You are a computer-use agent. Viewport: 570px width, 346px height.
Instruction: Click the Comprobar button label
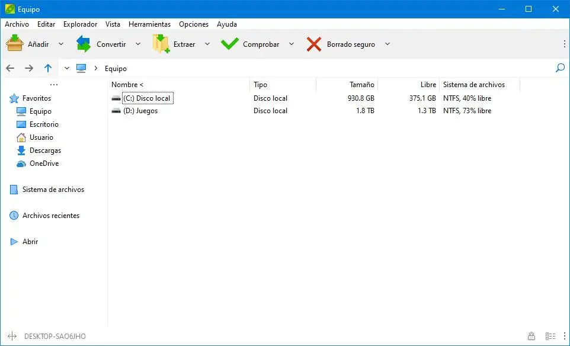coord(261,44)
